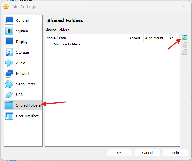The width and height of the screenshot is (192, 161).
Task: Open the Serial Ports settings category
Action: tap(23, 84)
